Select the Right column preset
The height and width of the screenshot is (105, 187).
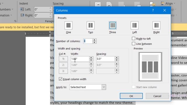(x=156, y=25)
